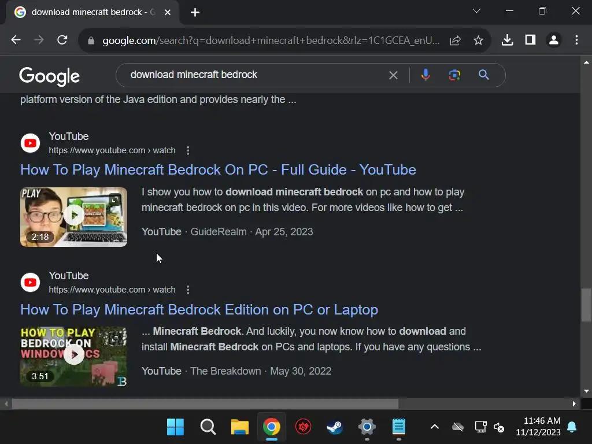Open clock and calendar flyout
This screenshot has height=444, width=592.
coord(538,427)
